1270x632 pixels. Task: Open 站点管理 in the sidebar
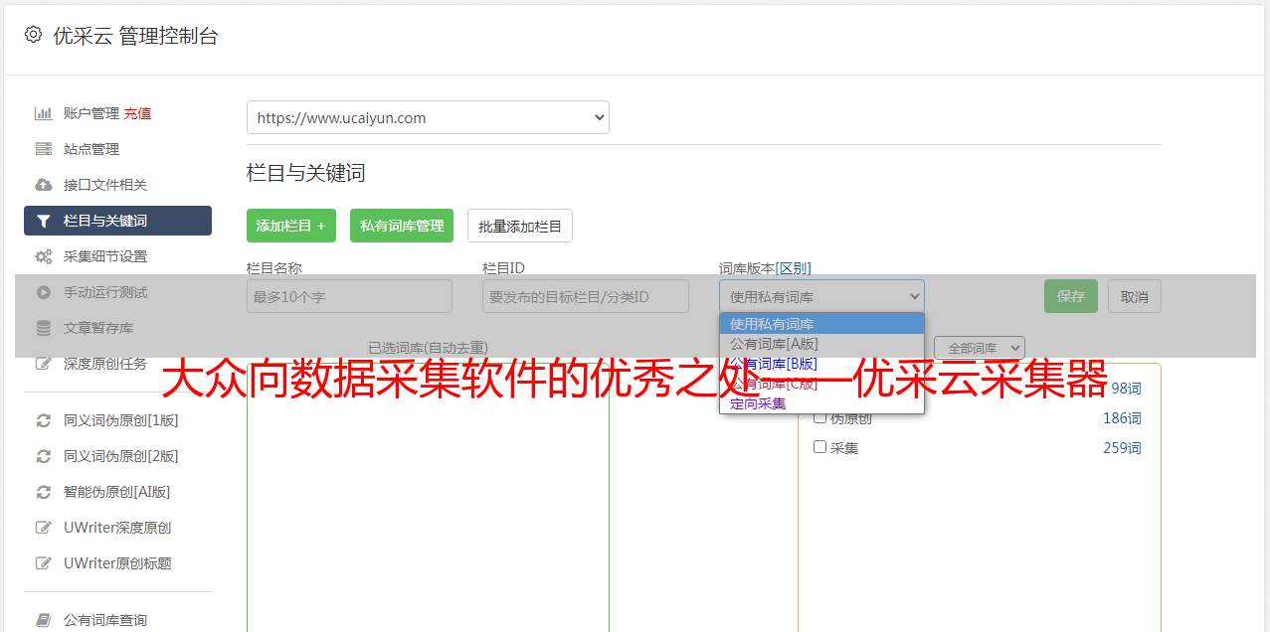point(91,149)
